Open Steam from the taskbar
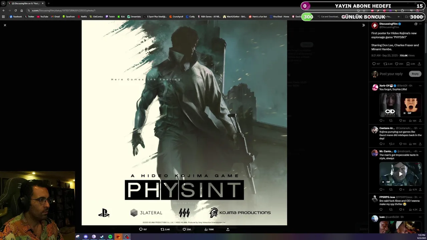427x240 pixels. tap(102, 237)
